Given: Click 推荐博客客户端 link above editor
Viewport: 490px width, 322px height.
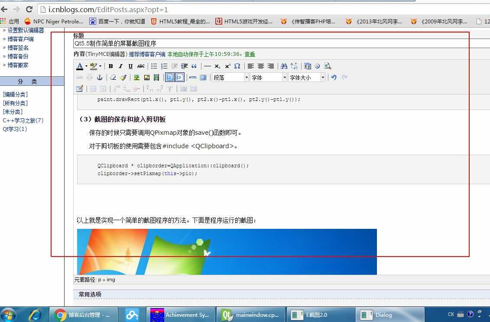Looking at the screenshot, I should pyautogui.click(x=147, y=54).
